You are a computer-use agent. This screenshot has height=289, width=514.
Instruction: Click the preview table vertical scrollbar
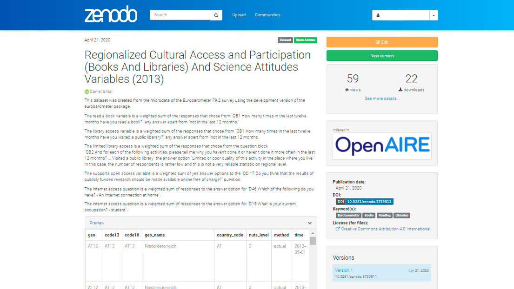(313, 241)
